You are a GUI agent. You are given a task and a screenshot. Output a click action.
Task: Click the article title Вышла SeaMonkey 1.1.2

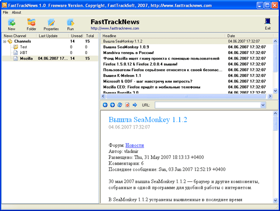148,120
